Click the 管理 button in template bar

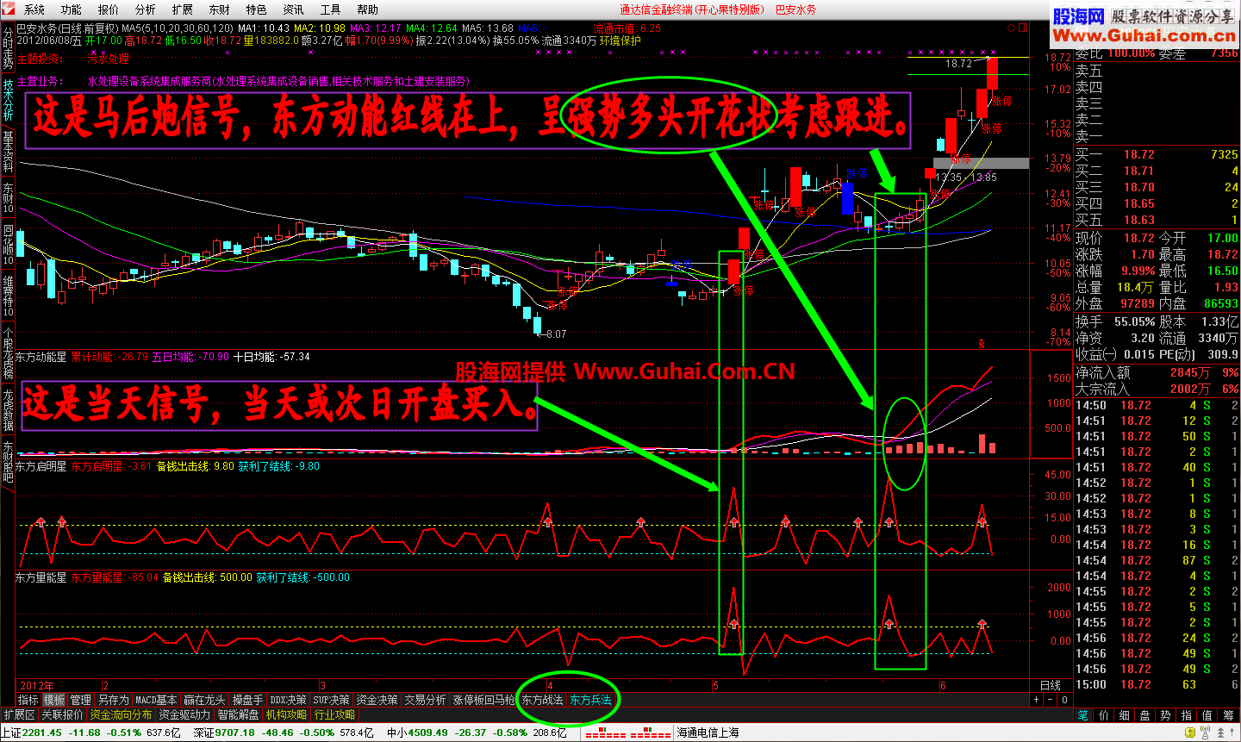tap(81, 700)
